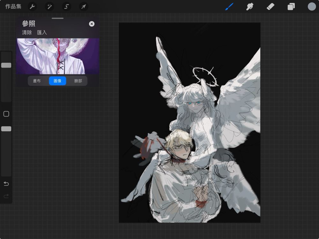Image resolution: width=319 pixels, height=239 pixels.
Task: Open the Layers panel
Action: click(291, 6)
